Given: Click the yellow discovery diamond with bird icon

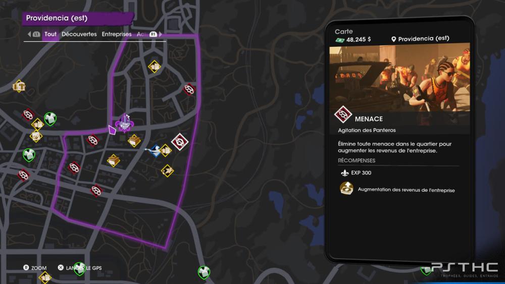Looking at the screenshot, I should coord(168,171).
